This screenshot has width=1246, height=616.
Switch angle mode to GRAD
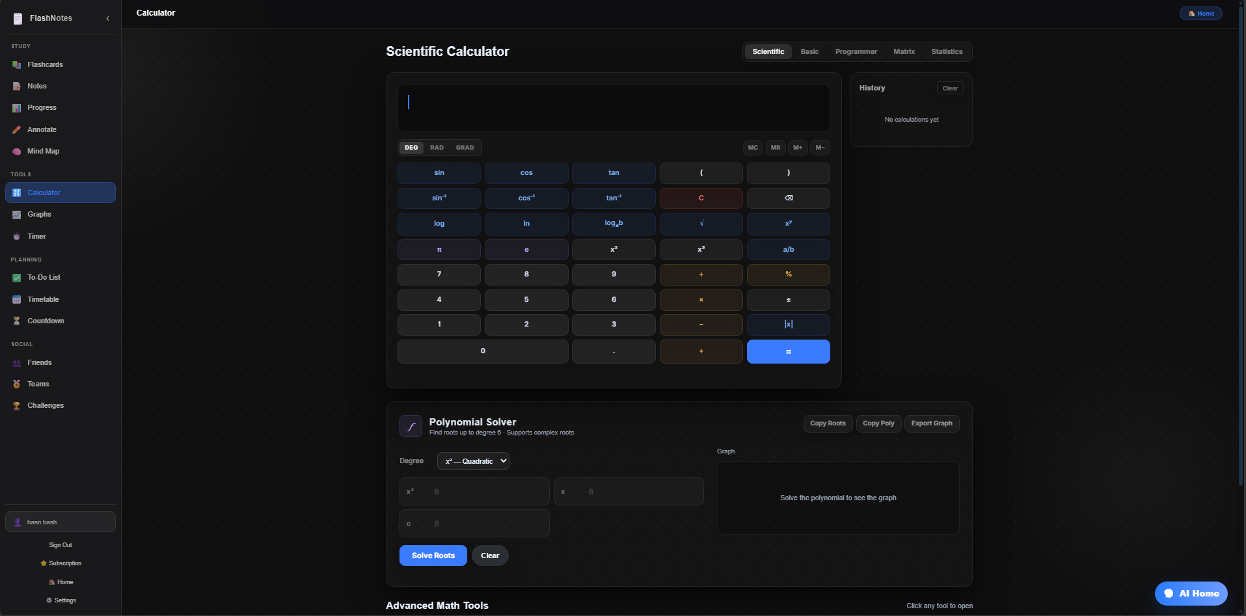coord(465,148)
